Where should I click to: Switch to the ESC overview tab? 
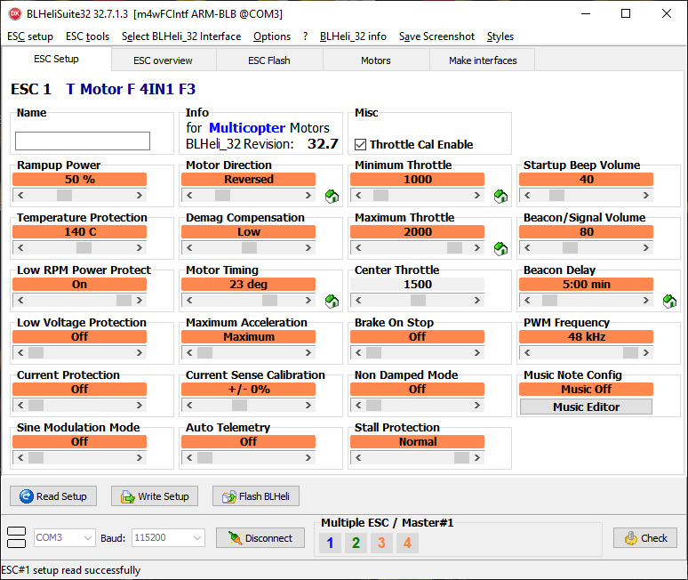[163, 60]
